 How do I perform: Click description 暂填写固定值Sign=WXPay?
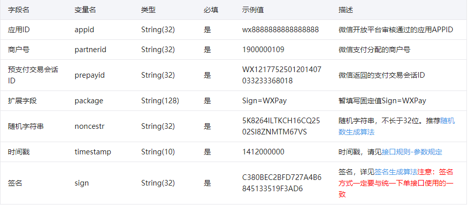382,101
